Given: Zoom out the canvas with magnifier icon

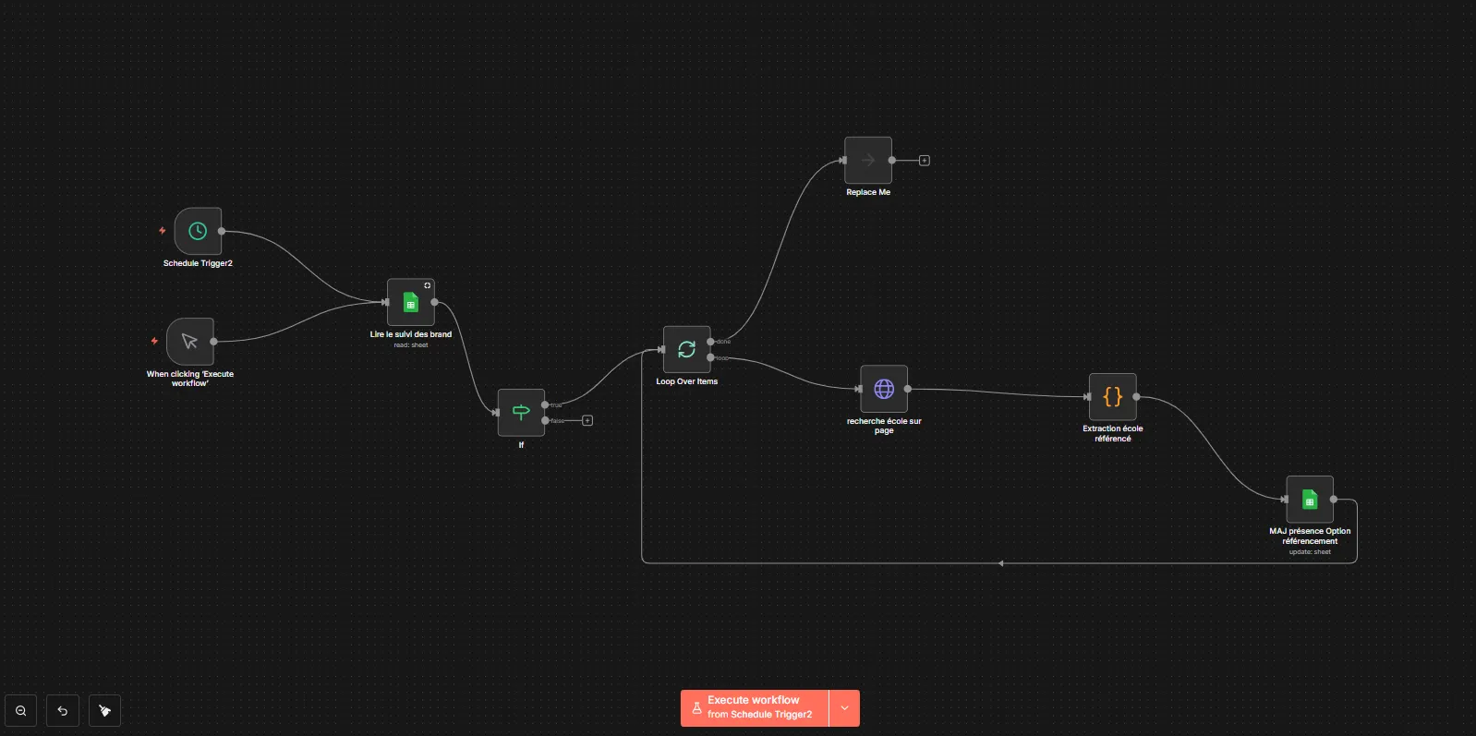Looking at the screenshot, I should [20, 711].
